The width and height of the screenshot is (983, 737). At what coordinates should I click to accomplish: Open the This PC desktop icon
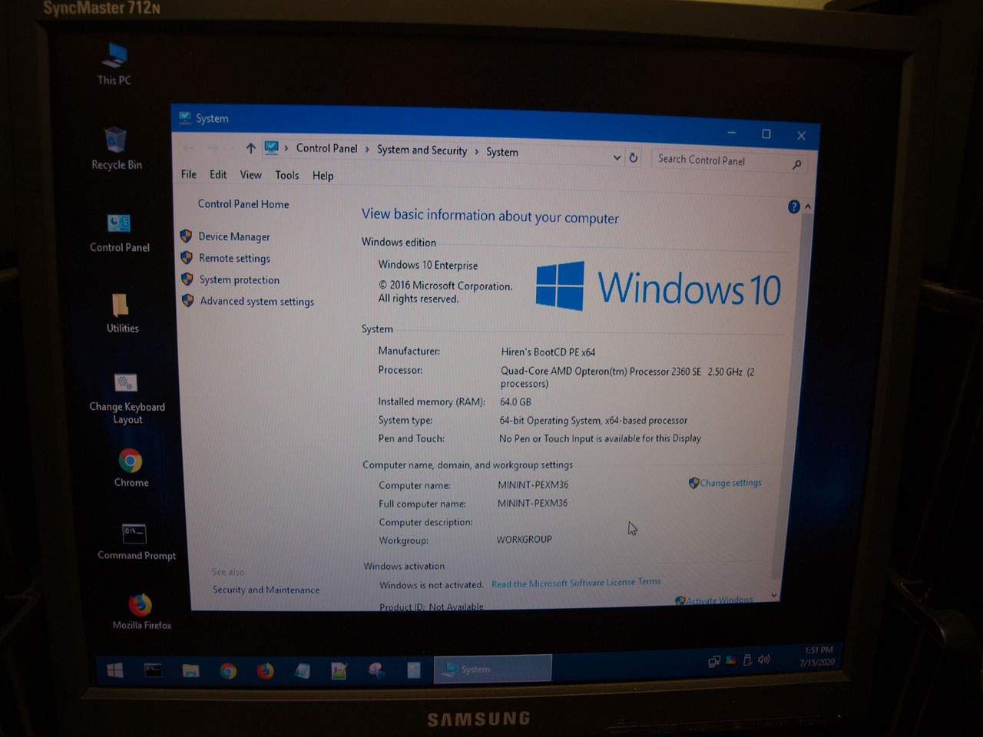pos(115,64)
